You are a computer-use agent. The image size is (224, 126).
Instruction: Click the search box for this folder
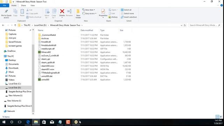point(205,25)
